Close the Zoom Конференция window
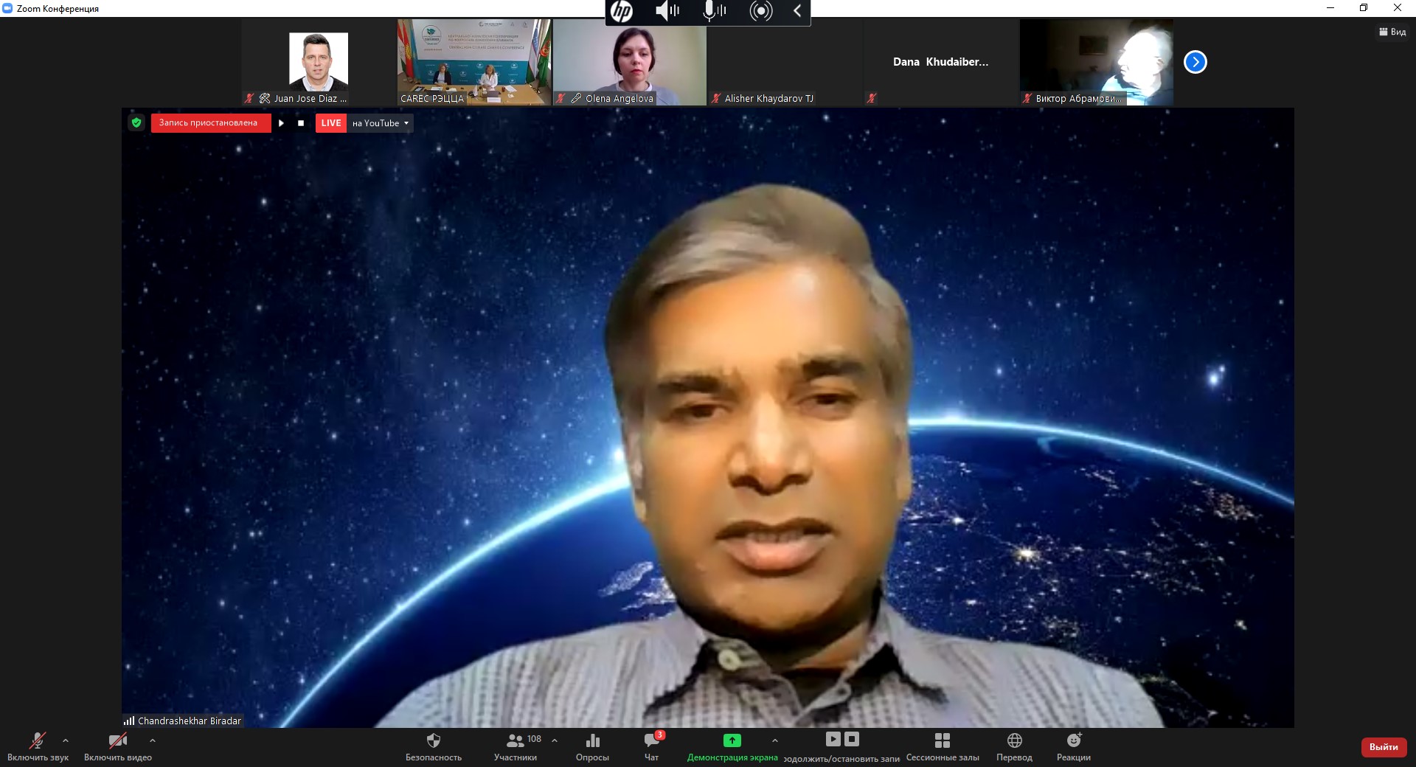 tap(1398, 8)
